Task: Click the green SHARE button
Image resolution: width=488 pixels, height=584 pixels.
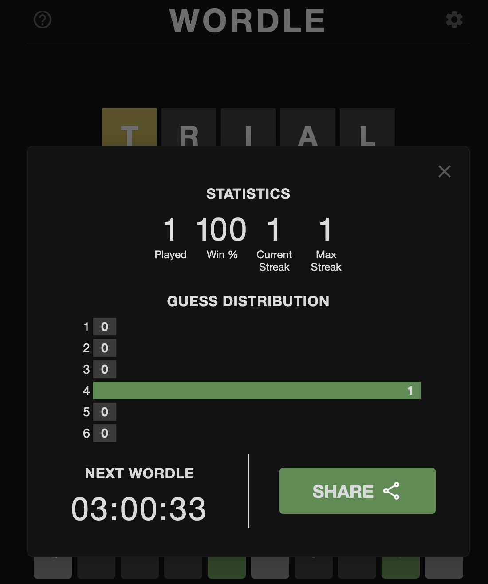Action: pos(357,491)
